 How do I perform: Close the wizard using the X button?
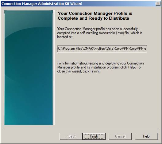pos(158,4)
